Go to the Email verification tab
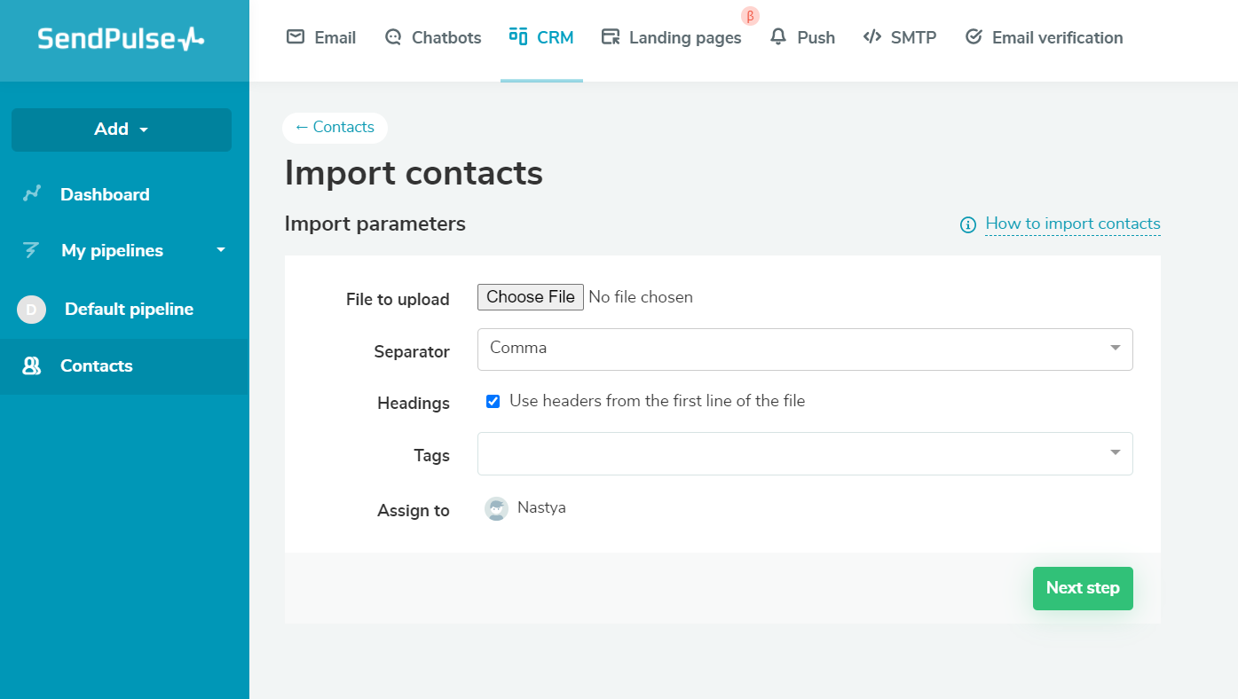 point(1044,37)
